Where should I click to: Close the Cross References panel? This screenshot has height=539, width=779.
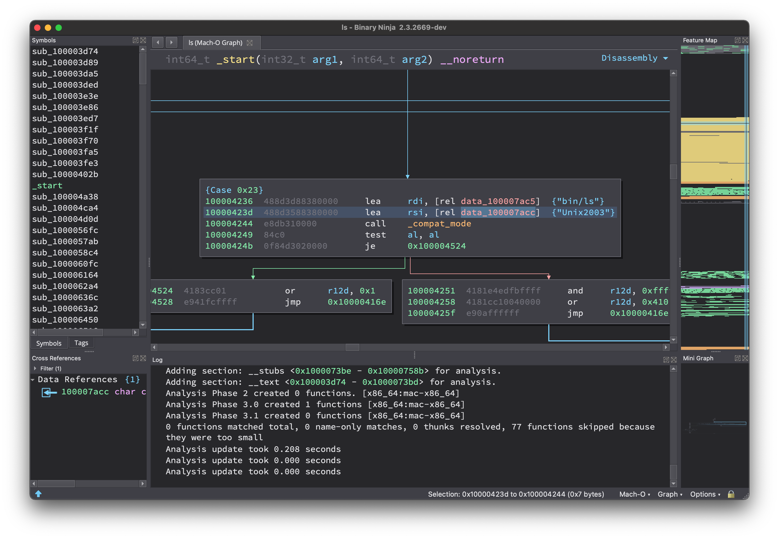coord(143,358)
